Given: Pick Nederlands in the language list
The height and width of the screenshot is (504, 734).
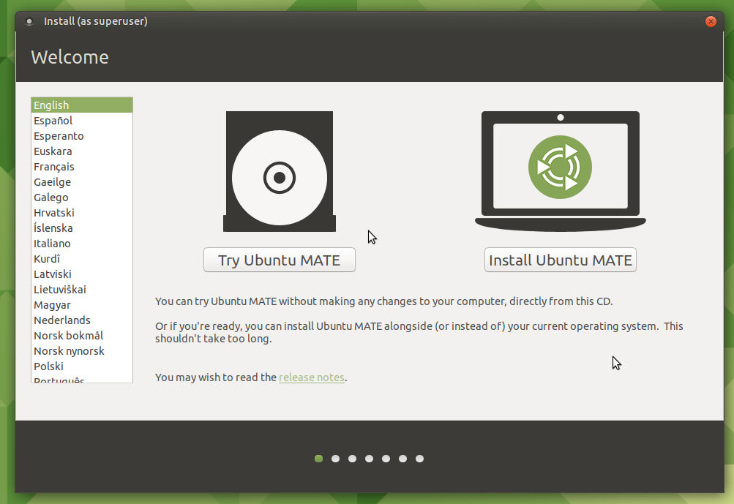Looking at the screenshot, I should pos(82,320).
